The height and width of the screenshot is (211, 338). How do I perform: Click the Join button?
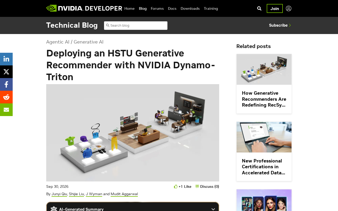(275, 8)
